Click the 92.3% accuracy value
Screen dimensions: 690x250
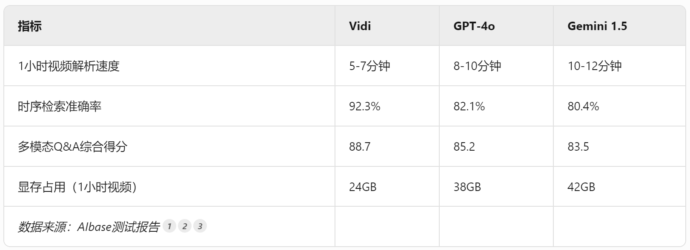364,107
